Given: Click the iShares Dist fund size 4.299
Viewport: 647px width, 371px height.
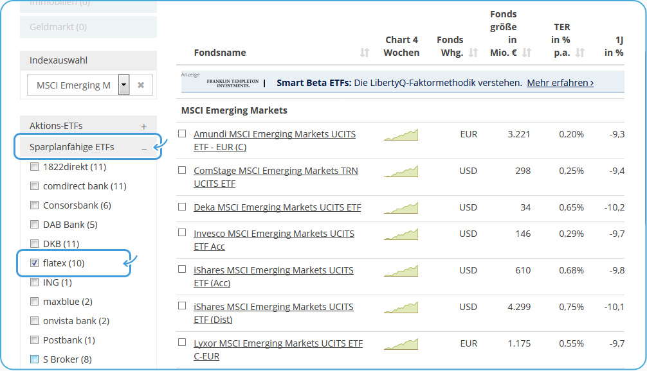Looking at the screenshot, I should point(518,307).
